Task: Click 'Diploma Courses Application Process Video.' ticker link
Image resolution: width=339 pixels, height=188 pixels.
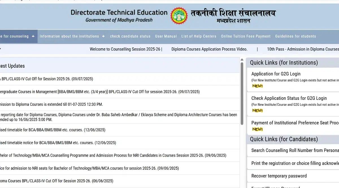Action: point(209,49)
